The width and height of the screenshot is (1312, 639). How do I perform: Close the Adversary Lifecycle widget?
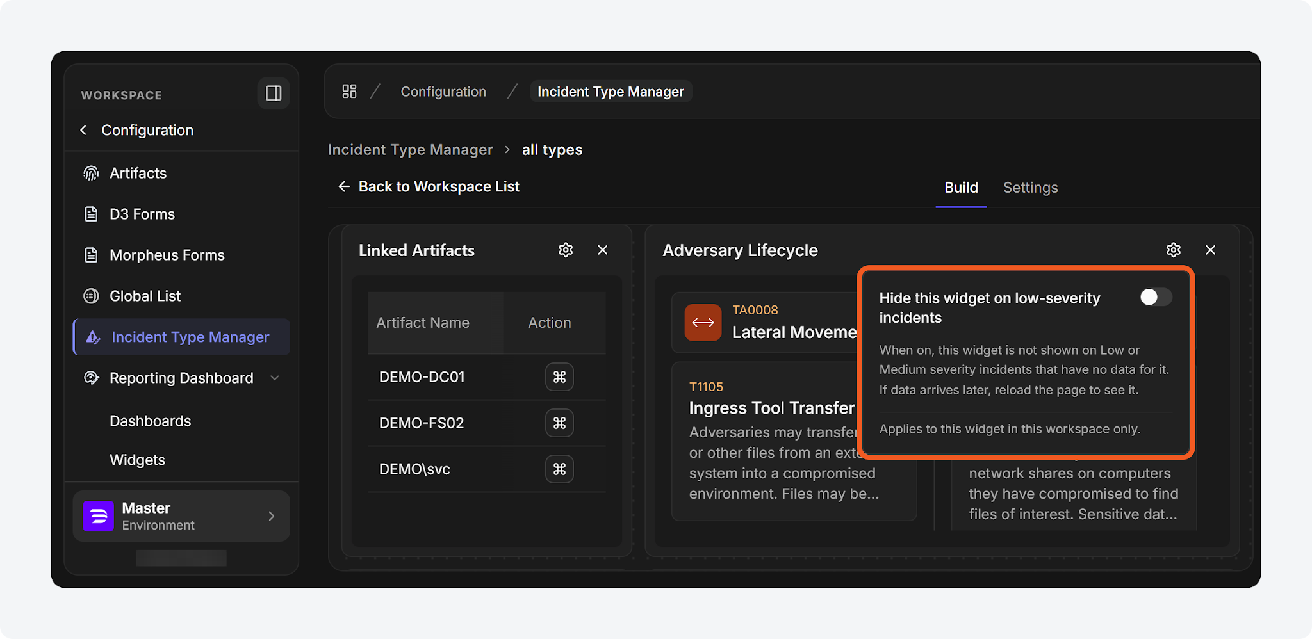(x=1210, y=250)
